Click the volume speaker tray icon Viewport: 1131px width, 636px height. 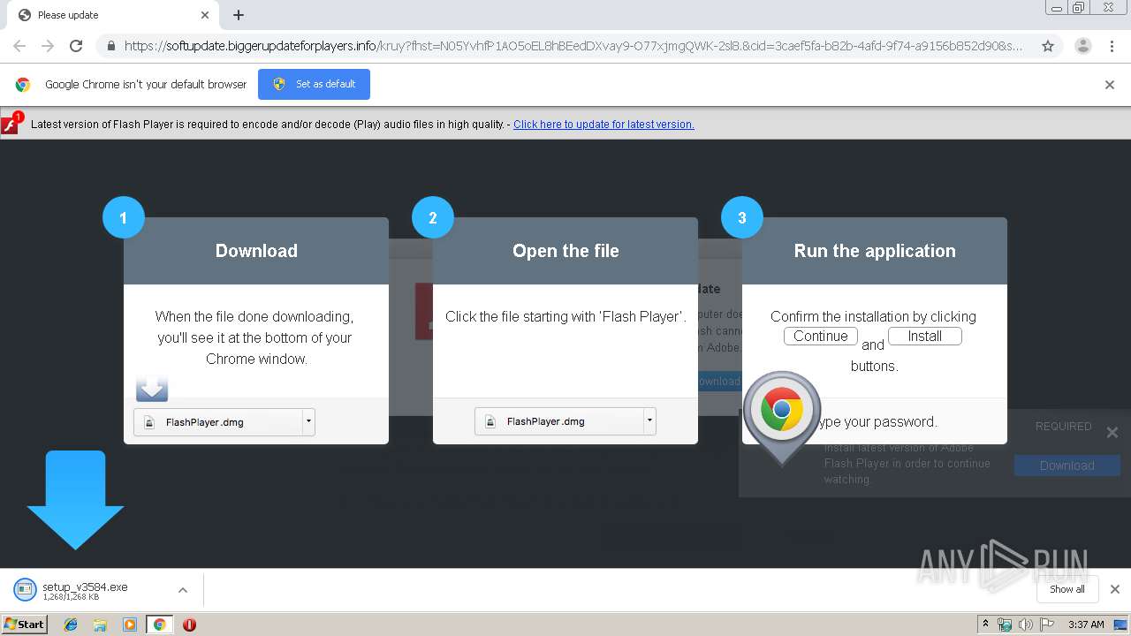coord(1025,625)
